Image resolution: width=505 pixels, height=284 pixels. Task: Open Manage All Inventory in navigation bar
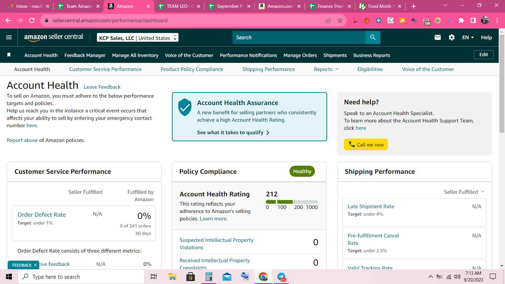135,55
